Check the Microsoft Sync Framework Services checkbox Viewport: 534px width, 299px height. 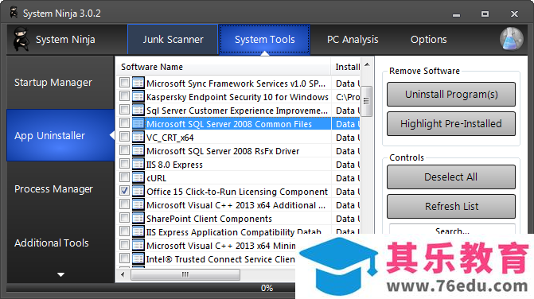(x=124, y=83)
